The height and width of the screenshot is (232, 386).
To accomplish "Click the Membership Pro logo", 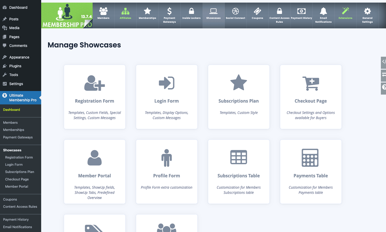I will point(67,15).
